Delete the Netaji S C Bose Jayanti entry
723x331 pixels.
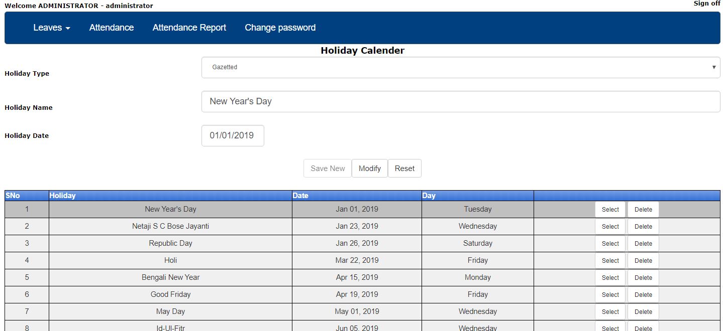643,226
